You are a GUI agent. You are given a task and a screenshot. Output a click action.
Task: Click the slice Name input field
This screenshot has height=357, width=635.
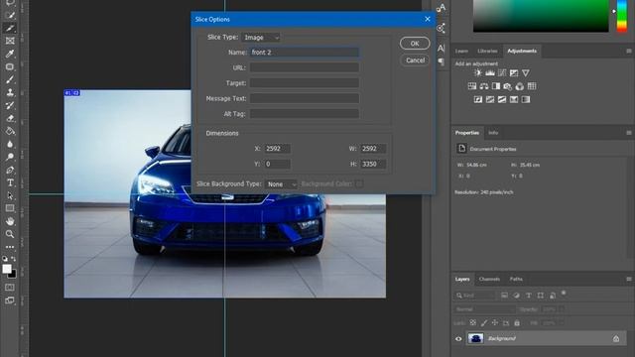[305, 53]
